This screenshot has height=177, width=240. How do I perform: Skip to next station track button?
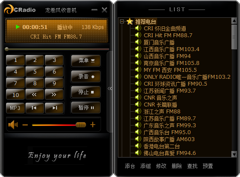pos(54,108)
